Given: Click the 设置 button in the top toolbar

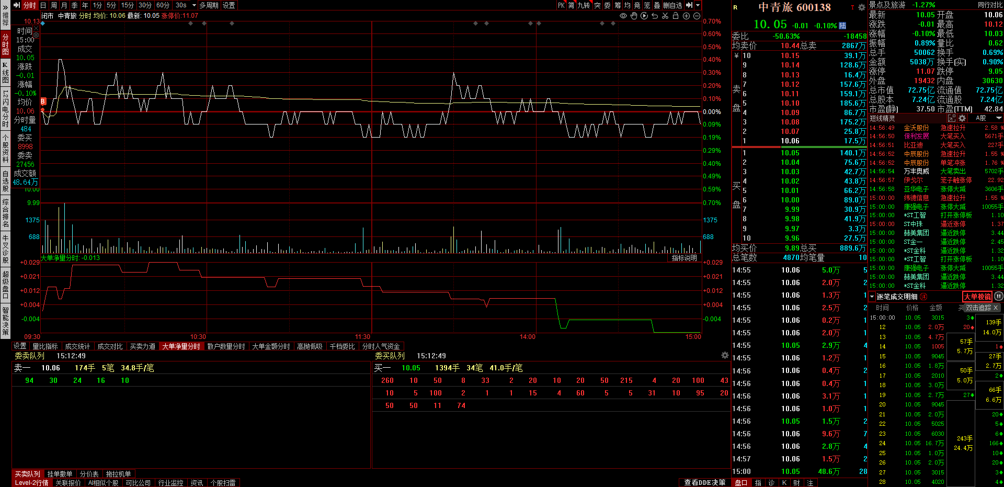Looking at the screenshot, I should point(229,5).
